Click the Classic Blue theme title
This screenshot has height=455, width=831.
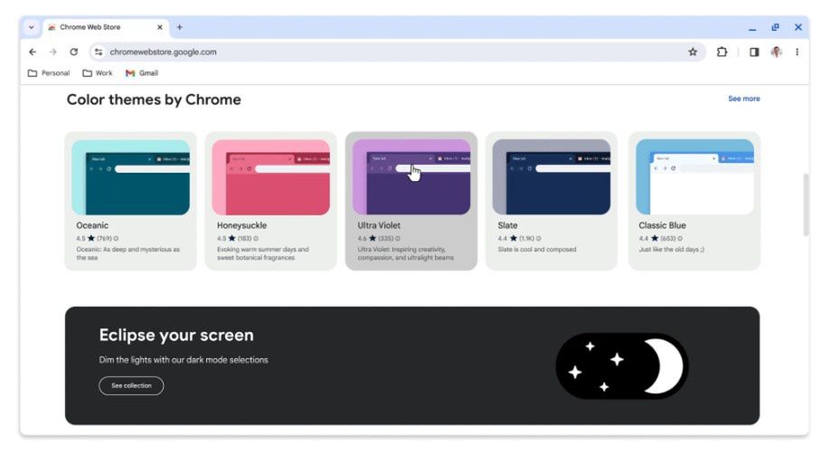pyautogui.click(x=662, y=225)
